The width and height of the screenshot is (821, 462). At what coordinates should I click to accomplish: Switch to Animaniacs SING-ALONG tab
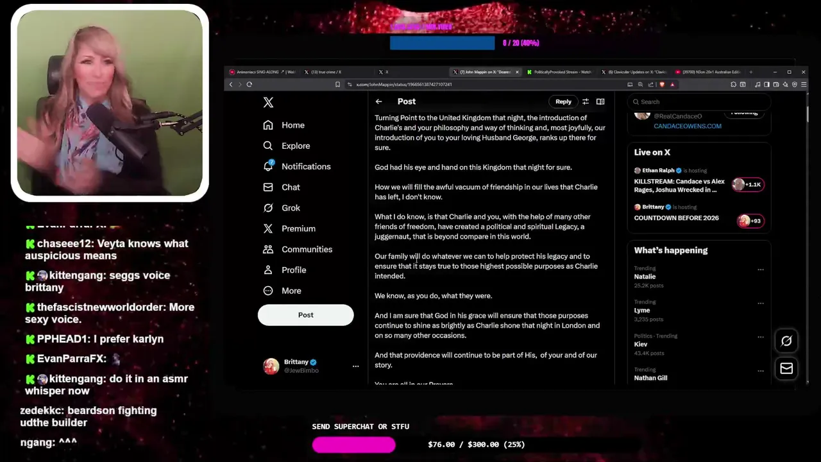(x=262, y=72)
